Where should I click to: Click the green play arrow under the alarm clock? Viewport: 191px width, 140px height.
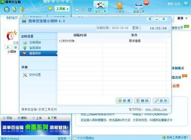8,47
